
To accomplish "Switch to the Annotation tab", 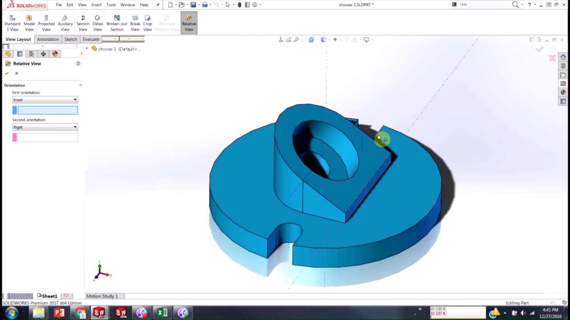I will click(x=48, y=39).
